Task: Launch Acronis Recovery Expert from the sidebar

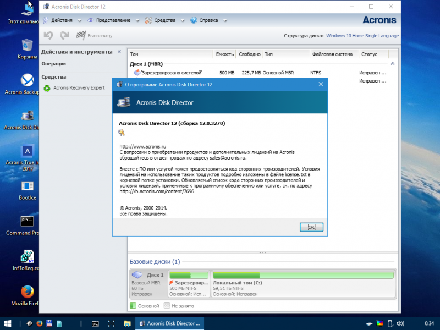Action: pos(79,88)
